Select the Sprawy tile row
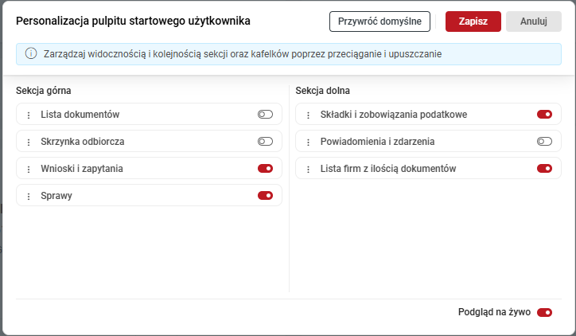This screenshot has width=576, height=336. [x=143, y=196]
